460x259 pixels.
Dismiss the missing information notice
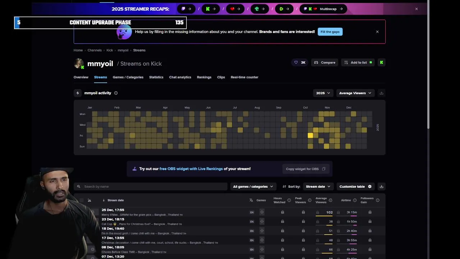coord(377,32)
